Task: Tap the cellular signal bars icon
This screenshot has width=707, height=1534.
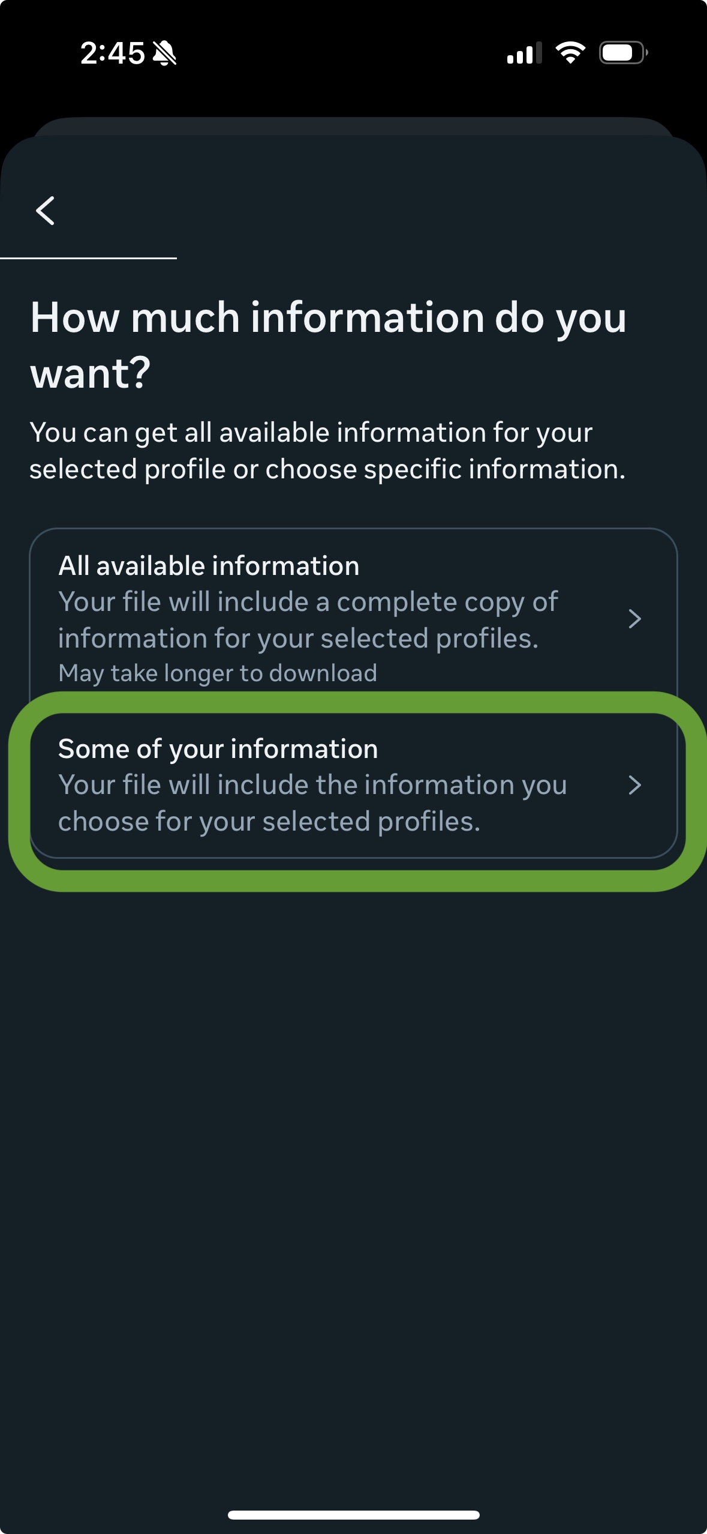Action: [524, 53]
